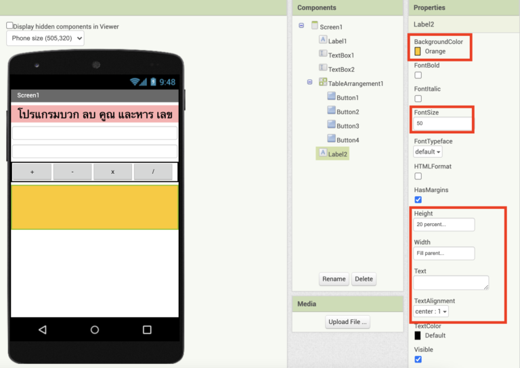Image resolution: width=520 pixels, height=368 pixels.
Task: Collapse the TableArrangement1 tree node
Action: 309,82
